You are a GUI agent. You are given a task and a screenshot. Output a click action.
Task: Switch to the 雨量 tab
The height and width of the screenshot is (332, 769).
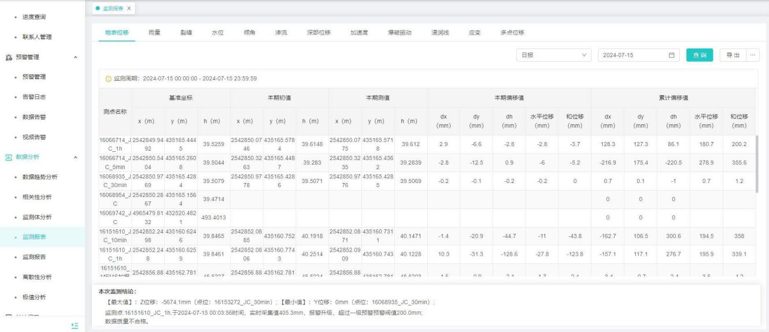pyautogui.click(x=154, y=32)
